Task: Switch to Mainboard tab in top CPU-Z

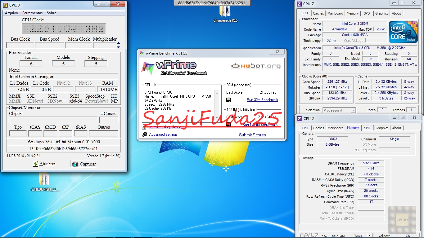Action: pos(335,13)
